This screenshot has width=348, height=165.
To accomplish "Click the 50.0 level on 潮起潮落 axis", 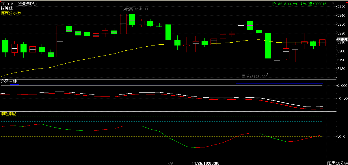I will 341,136.
